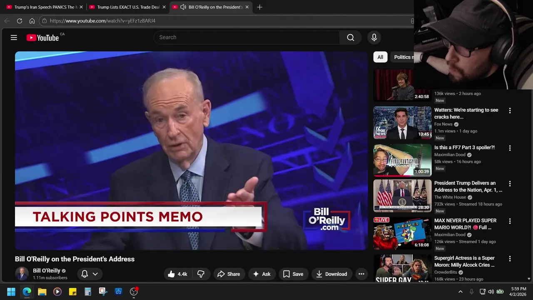Open the clock and date flyout
The image size is (533, 300).
[x=519, y=292]
